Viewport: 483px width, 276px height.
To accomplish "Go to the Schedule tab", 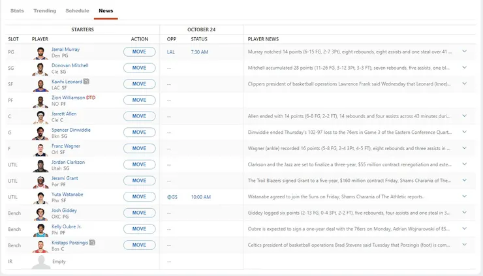I will pos(77,11).
